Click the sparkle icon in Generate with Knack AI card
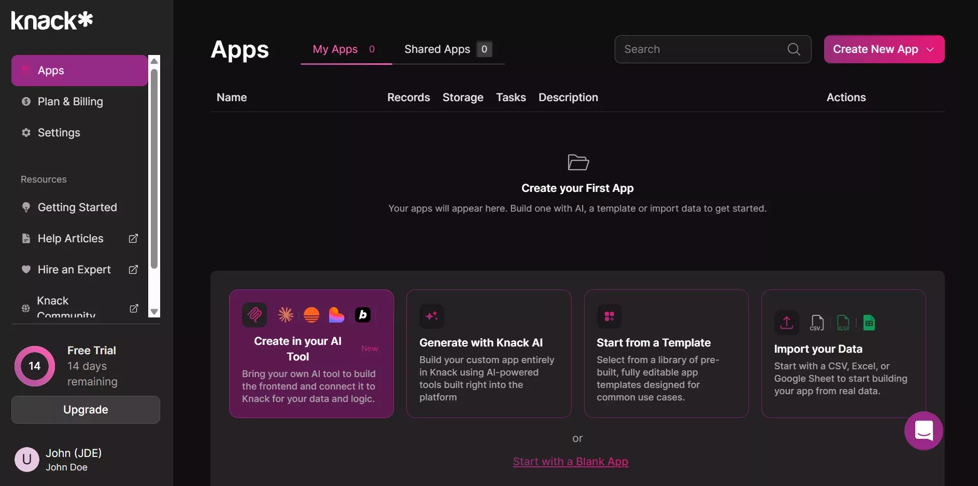This screenshot has height=486, width=978. 432,316
